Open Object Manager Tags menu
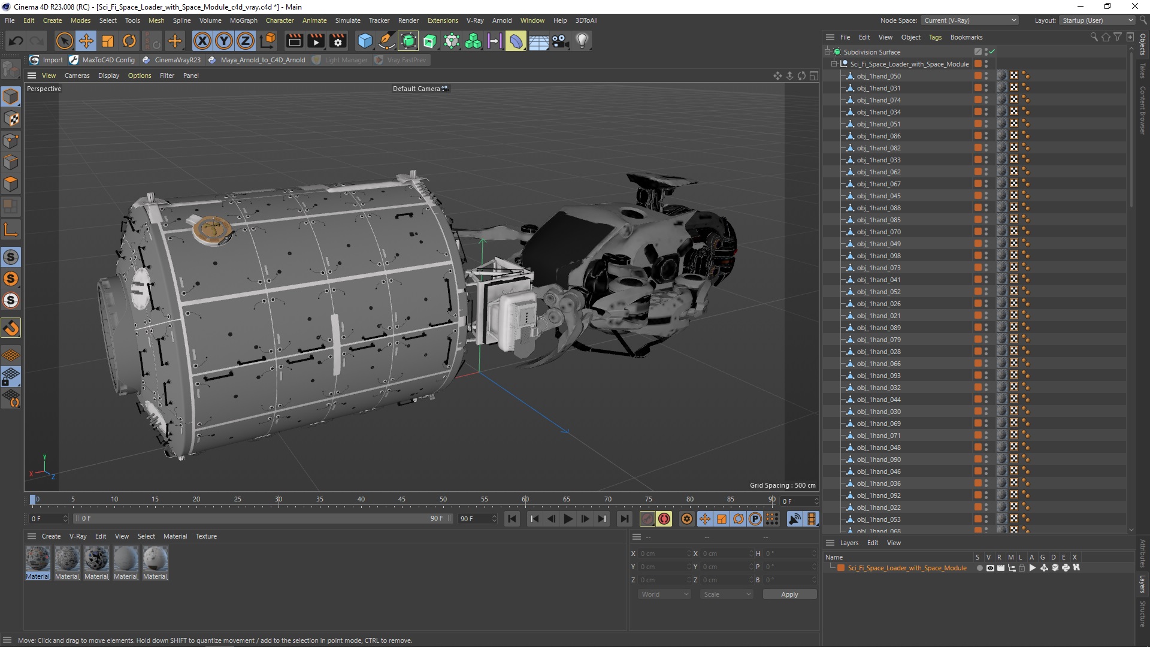Viewport: 1150px width, 647px height. pos(935,37)
